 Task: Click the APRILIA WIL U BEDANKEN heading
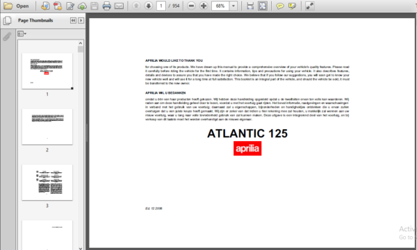(x=165, y=93)
